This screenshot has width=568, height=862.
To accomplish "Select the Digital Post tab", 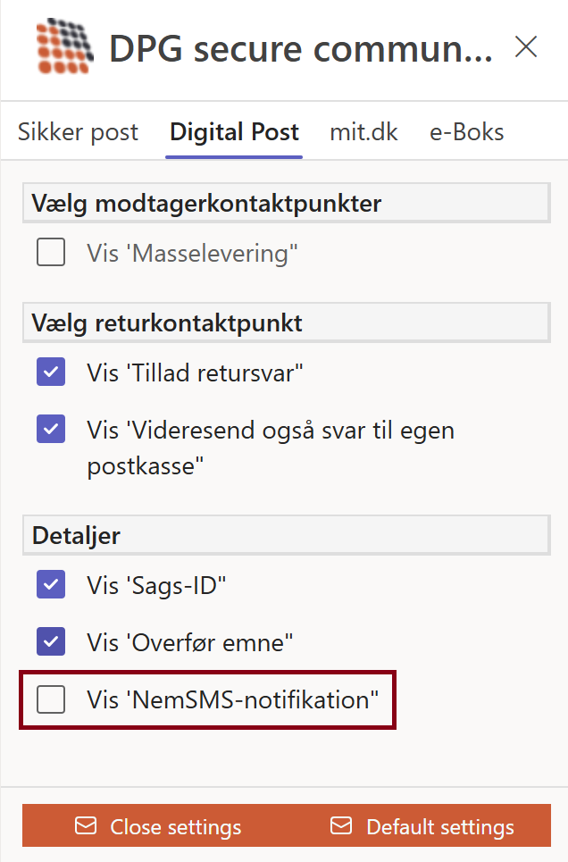I will 234,133.
